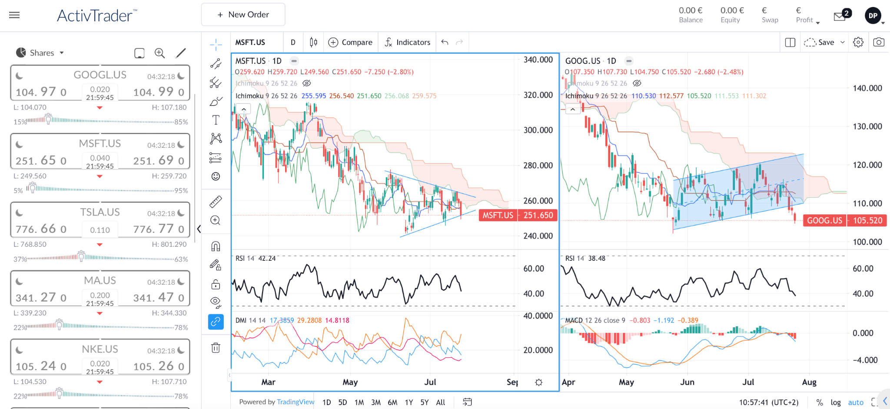The image size is (890, 409).
Task: Save the chart layout
Action: pyautogui.click(x=819, y=42)
